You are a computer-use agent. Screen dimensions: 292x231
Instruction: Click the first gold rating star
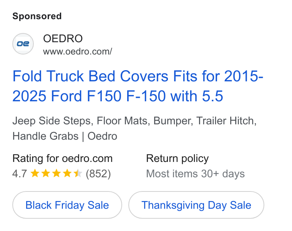pyautogui.click(x=35, y=173)
